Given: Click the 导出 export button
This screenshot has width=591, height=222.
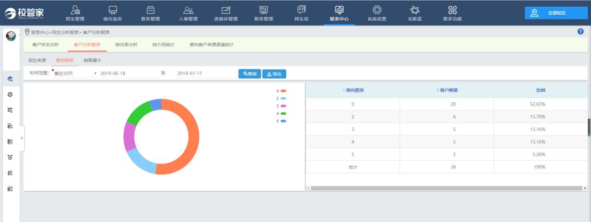Looking at the screenshot, I should pos(274,74).
